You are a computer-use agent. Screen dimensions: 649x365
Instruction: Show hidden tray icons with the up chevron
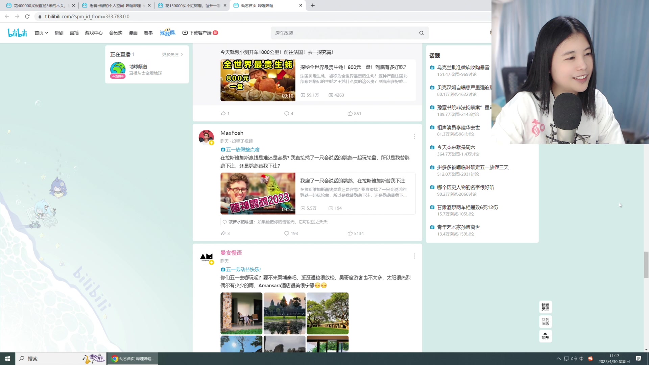coord(558,359)
